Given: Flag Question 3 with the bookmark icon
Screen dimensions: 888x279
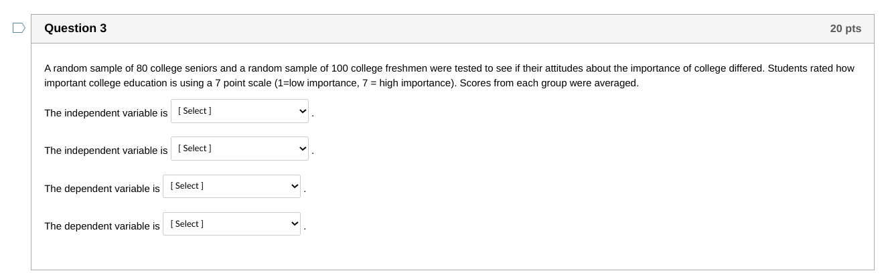Looking at the screenshot, I should coord(19,28).
